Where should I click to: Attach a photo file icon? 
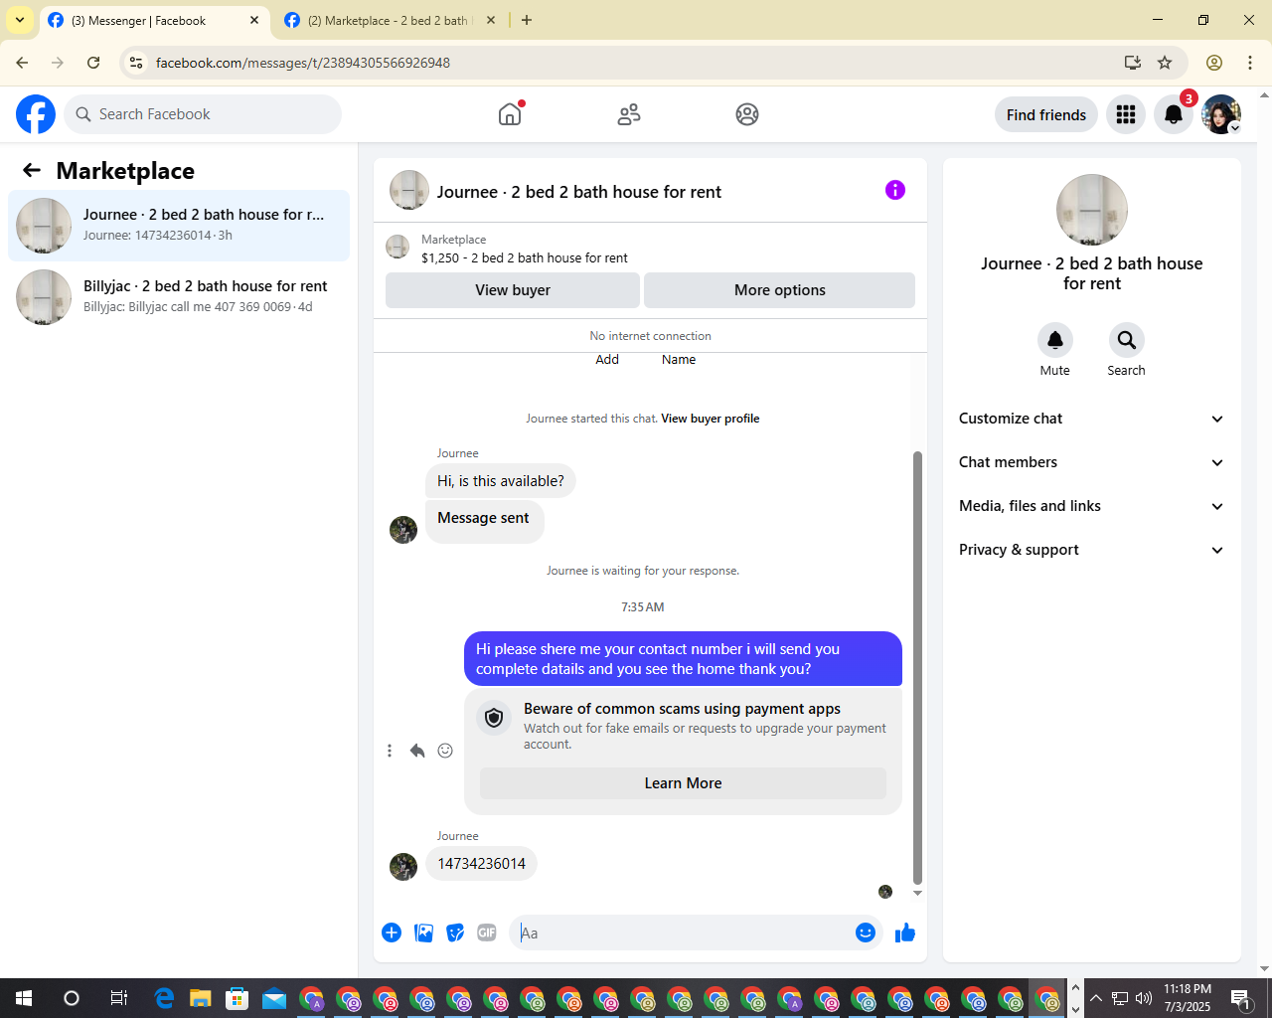click(423, 933)
